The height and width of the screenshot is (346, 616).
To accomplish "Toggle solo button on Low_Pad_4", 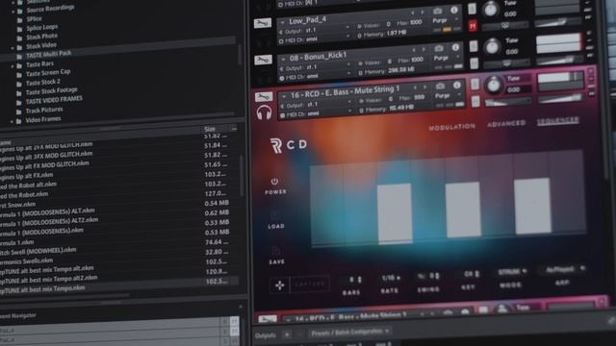I will point(473,9).
